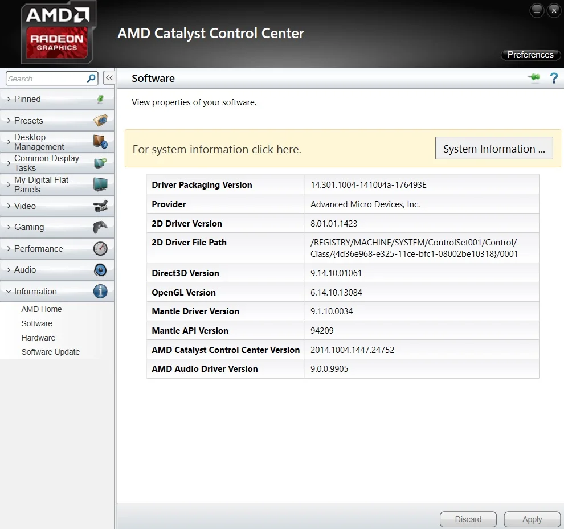Click the green pin icon in Software header
Screen dimensions: 564x529
tap(534, 77)
